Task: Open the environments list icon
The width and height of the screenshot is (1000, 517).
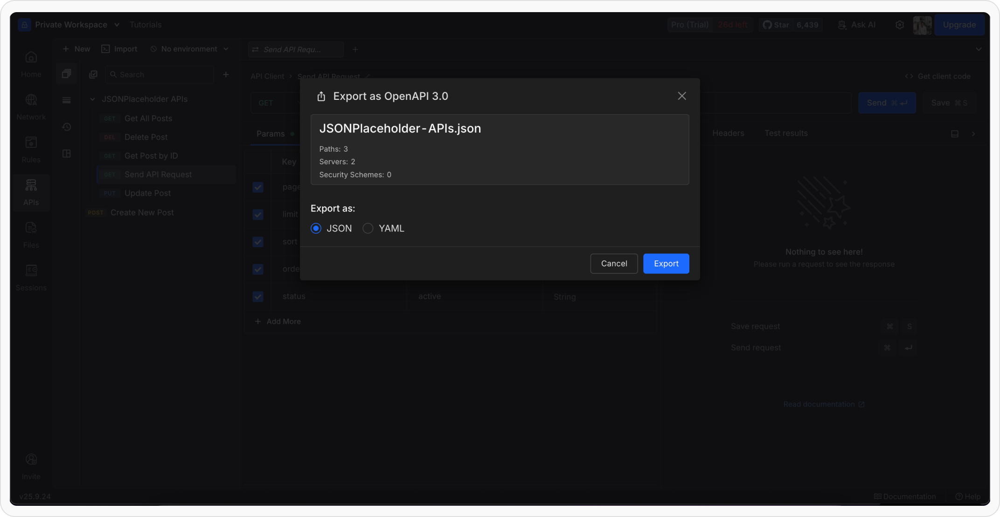Action: click(x=66, y=100)
